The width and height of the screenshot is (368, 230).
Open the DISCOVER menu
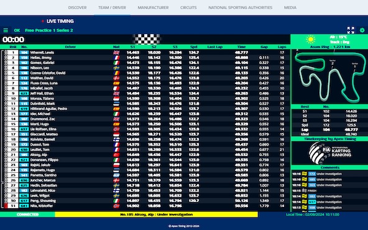pyautogui.click(x=77, y=7)
